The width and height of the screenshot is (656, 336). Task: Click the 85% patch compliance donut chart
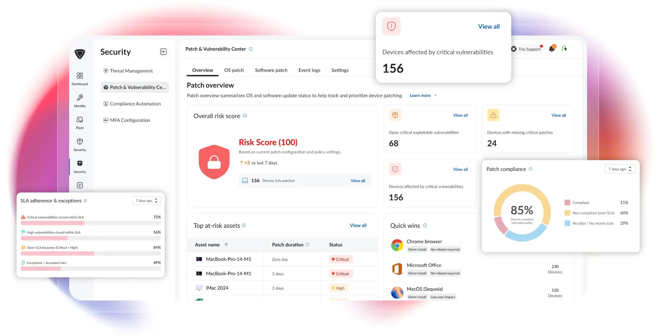(522, 213)
